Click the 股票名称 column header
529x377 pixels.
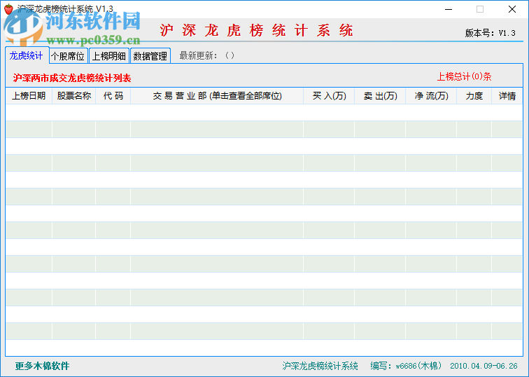click(74, 96)
